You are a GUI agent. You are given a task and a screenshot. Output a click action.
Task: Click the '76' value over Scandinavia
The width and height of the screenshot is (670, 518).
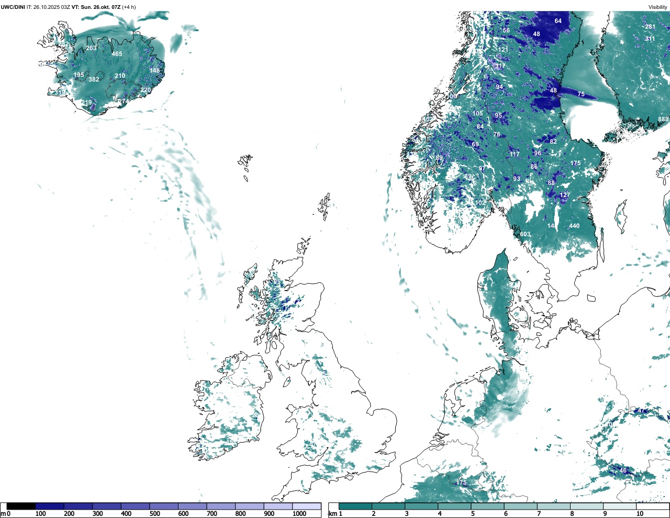tap(497, 134)
